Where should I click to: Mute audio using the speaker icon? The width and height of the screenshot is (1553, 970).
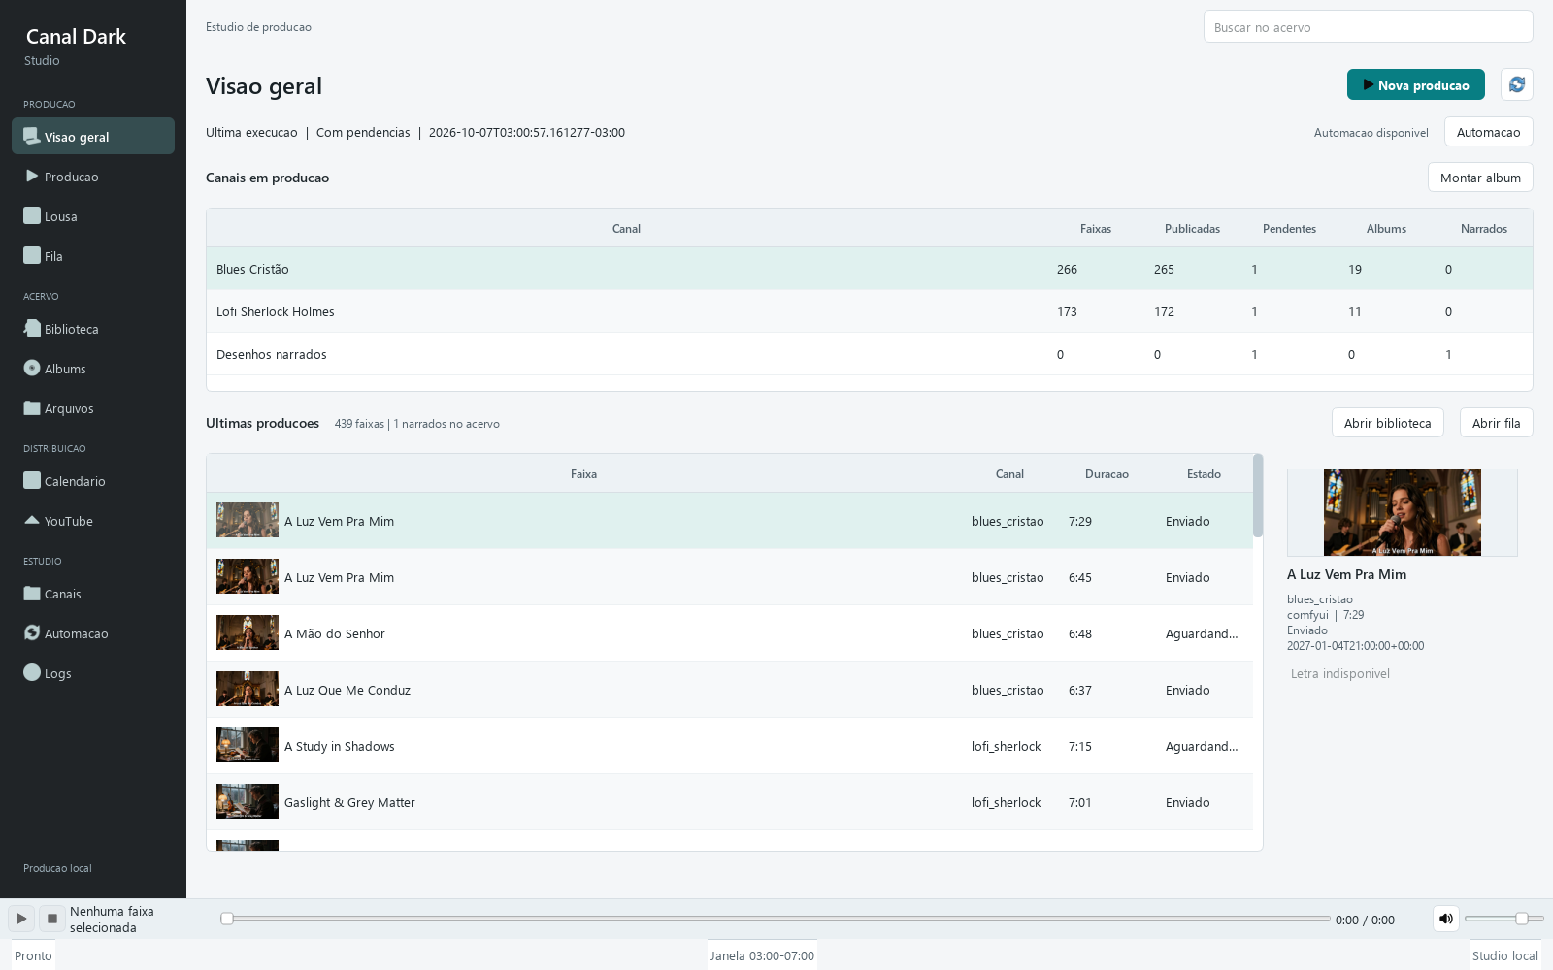[x=1445, y=919]
